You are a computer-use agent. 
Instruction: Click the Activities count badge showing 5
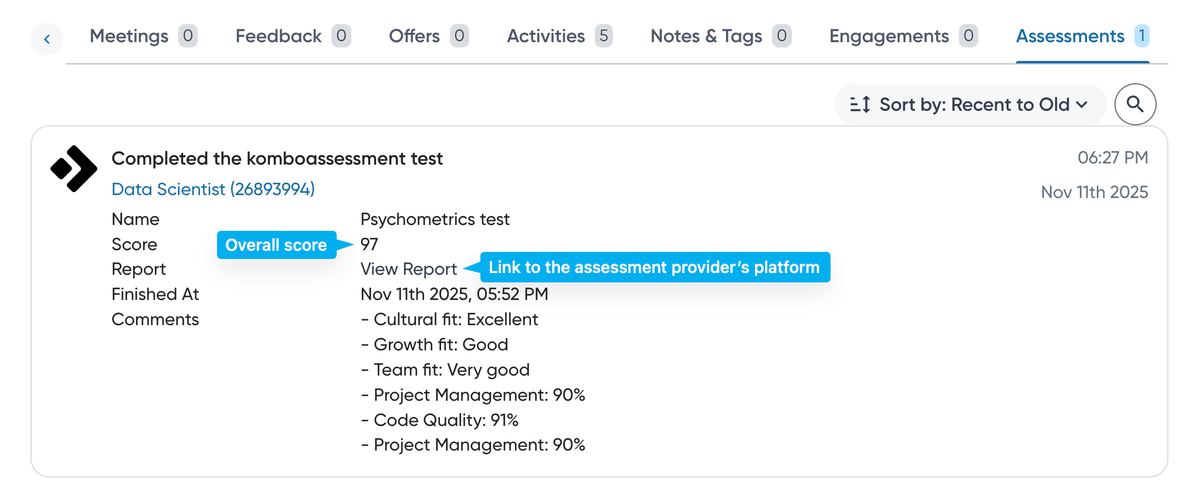(604, 36)
